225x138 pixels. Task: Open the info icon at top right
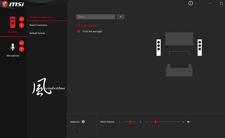(191, 3)
